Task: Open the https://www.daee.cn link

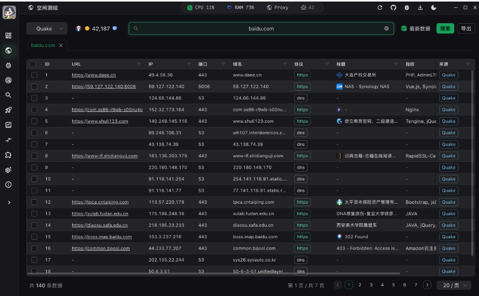Action: [94, 75]
